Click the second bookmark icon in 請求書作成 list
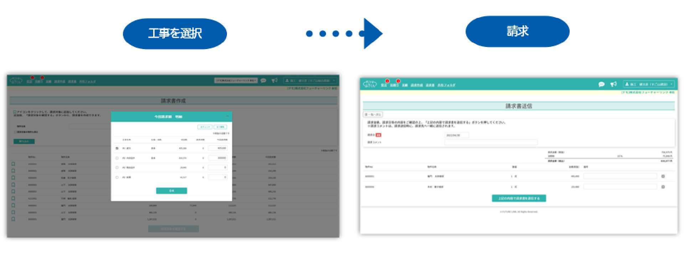684x256 pixels. [x=13, y=171]
